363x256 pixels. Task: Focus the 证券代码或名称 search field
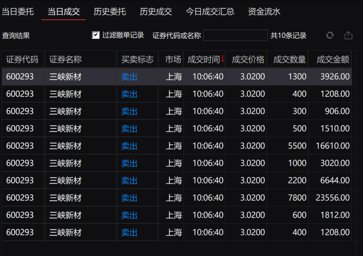[x=235, y=36]
